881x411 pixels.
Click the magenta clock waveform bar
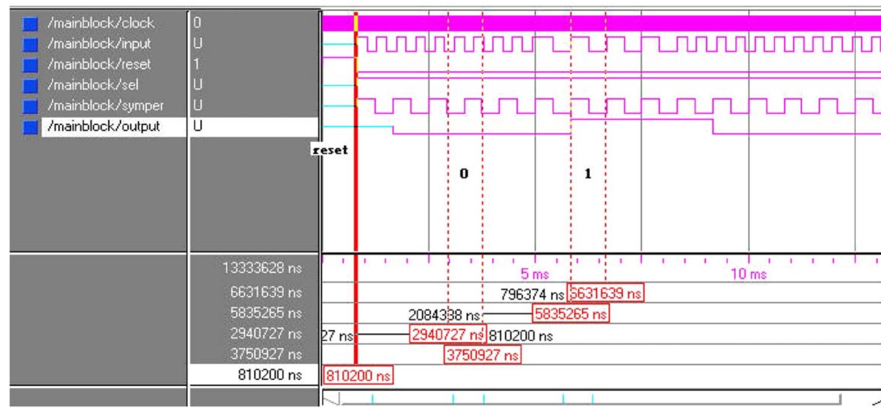pyautogui.click(x=601, y=23)
